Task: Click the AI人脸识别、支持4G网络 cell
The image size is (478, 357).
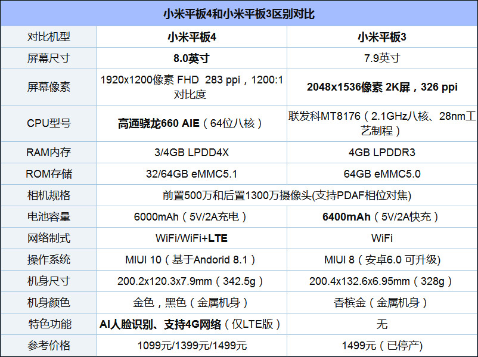Action: point(191,324)
